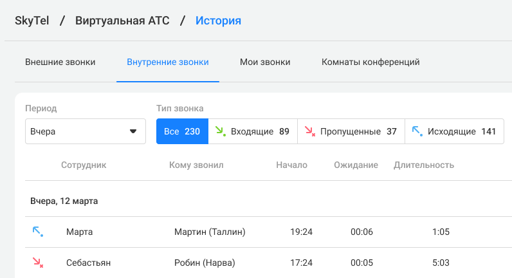Open call record to Мартин (Таллин)
The height and width of the screenshot is (278, 512).
268,232
